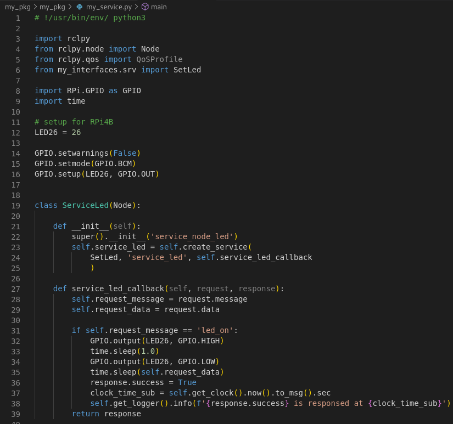Click 'GPIO.setwarnings' call
Screen dimensions: 453x424
point(71,153)
